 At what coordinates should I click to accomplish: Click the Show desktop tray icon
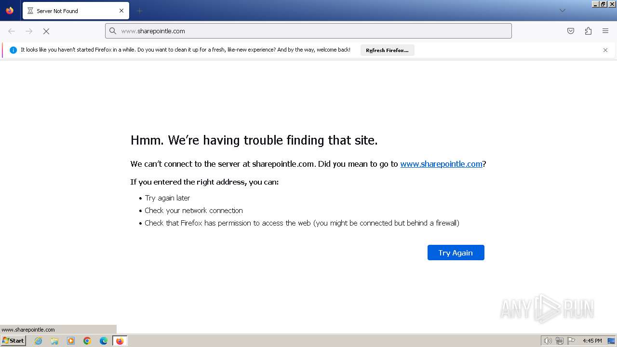click(x=611, y=341)
